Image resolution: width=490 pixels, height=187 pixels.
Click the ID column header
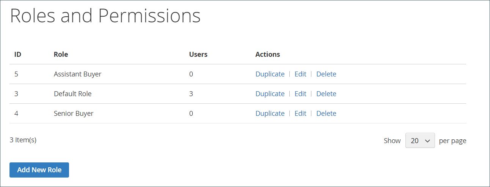click(18, 55)
